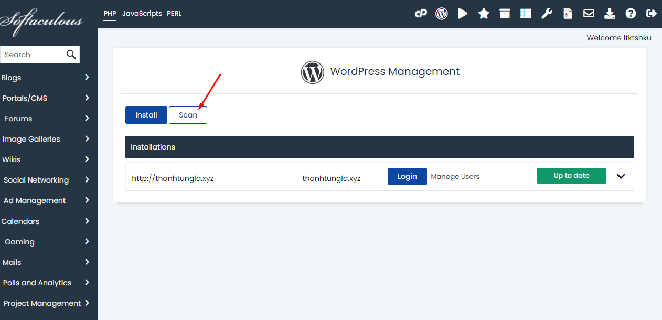Select Ad Management in sidebar
The image size is (662, 320).
pos(35,200)
